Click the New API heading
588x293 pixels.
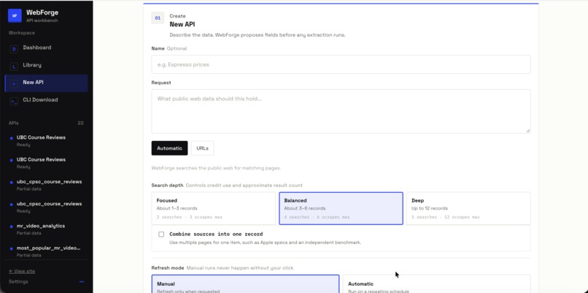pyautogui.click(x=182, y=24)
